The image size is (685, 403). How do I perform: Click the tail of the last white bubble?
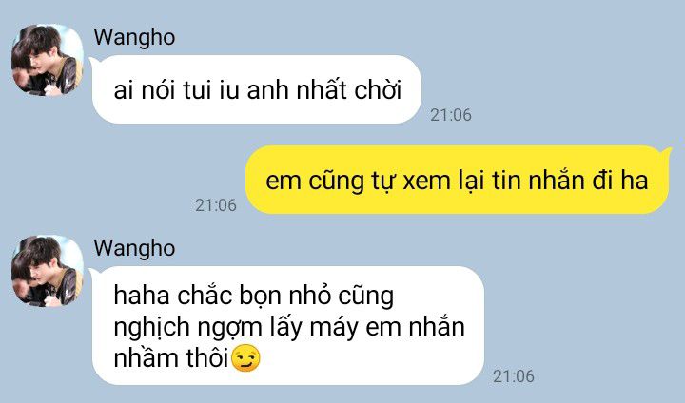click(x=93, y=274)
